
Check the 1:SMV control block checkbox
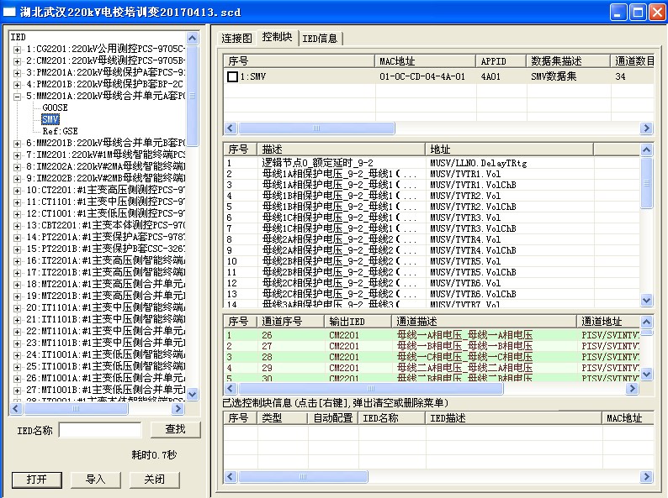coord(232,76)
